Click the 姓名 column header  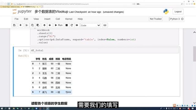pyautogui.click(x=44, y=59)
